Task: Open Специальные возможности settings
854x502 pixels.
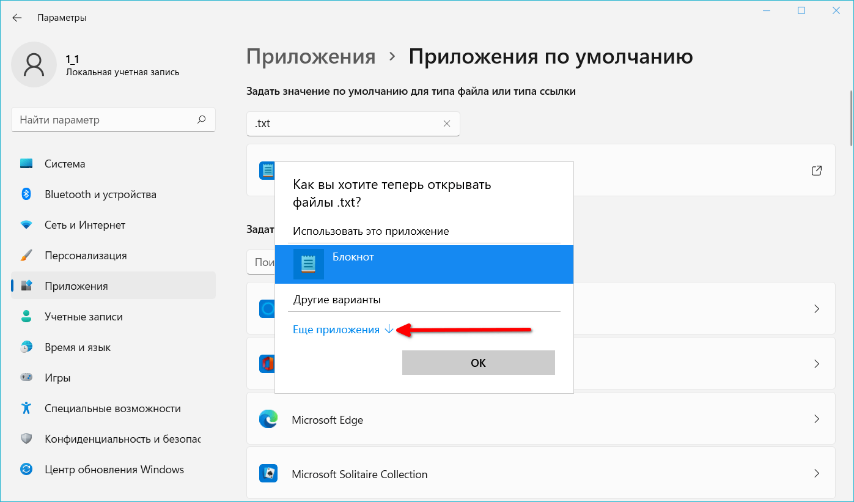Action: click(x=113, y=408)
